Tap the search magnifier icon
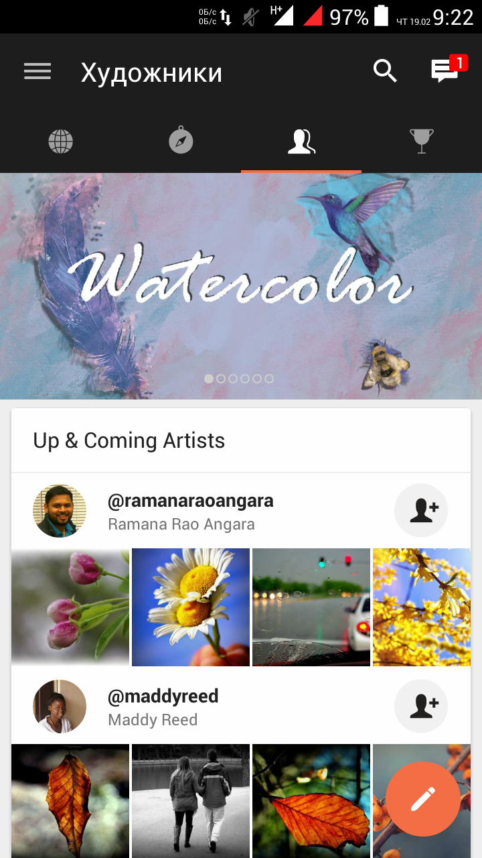This screenshot has width=482, height=858. click(x=385, y=71)
